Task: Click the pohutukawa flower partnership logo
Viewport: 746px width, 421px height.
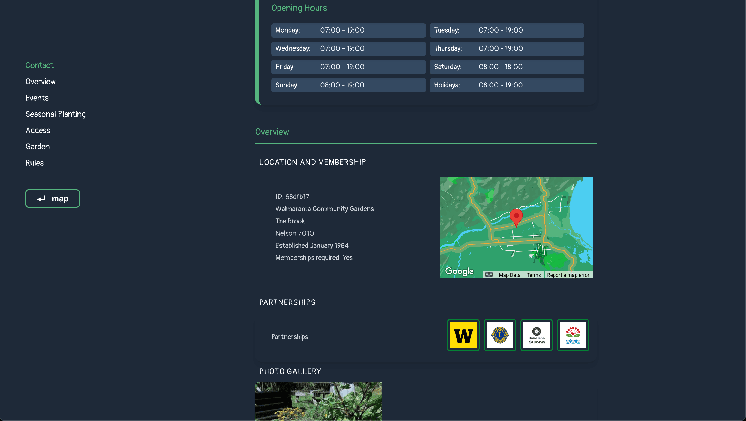Action: pos(573,335)
